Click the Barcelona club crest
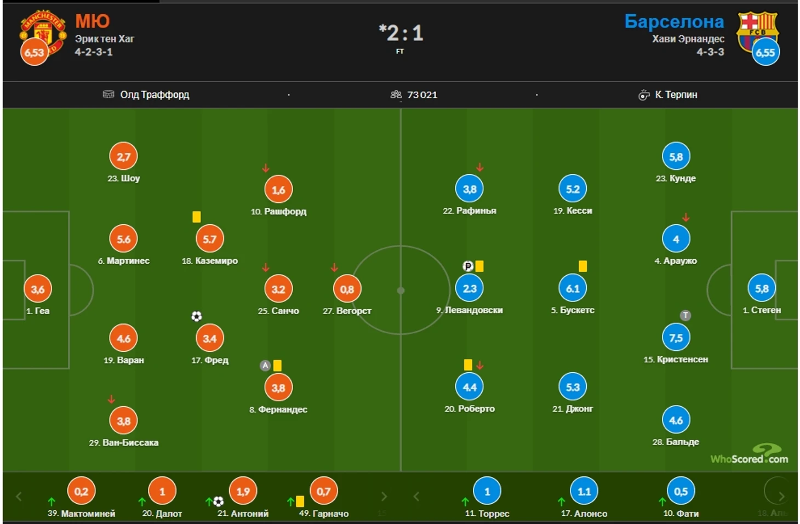The height and width of the screenshot is (524, 800). pyautogui.click(x=758, y=32)
